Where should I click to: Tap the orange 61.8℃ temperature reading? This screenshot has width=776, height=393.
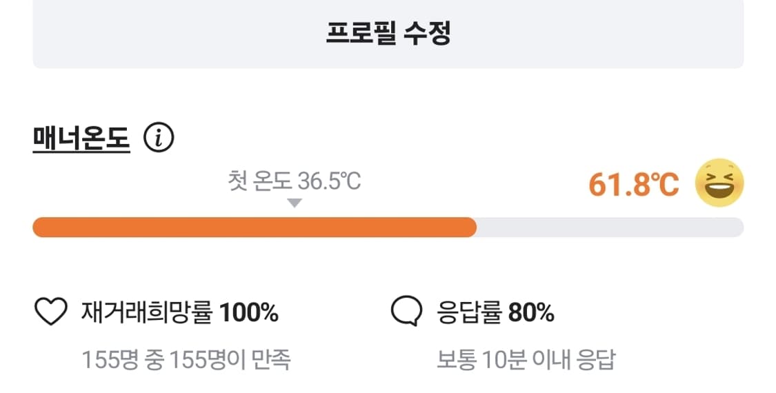(633, 185)
